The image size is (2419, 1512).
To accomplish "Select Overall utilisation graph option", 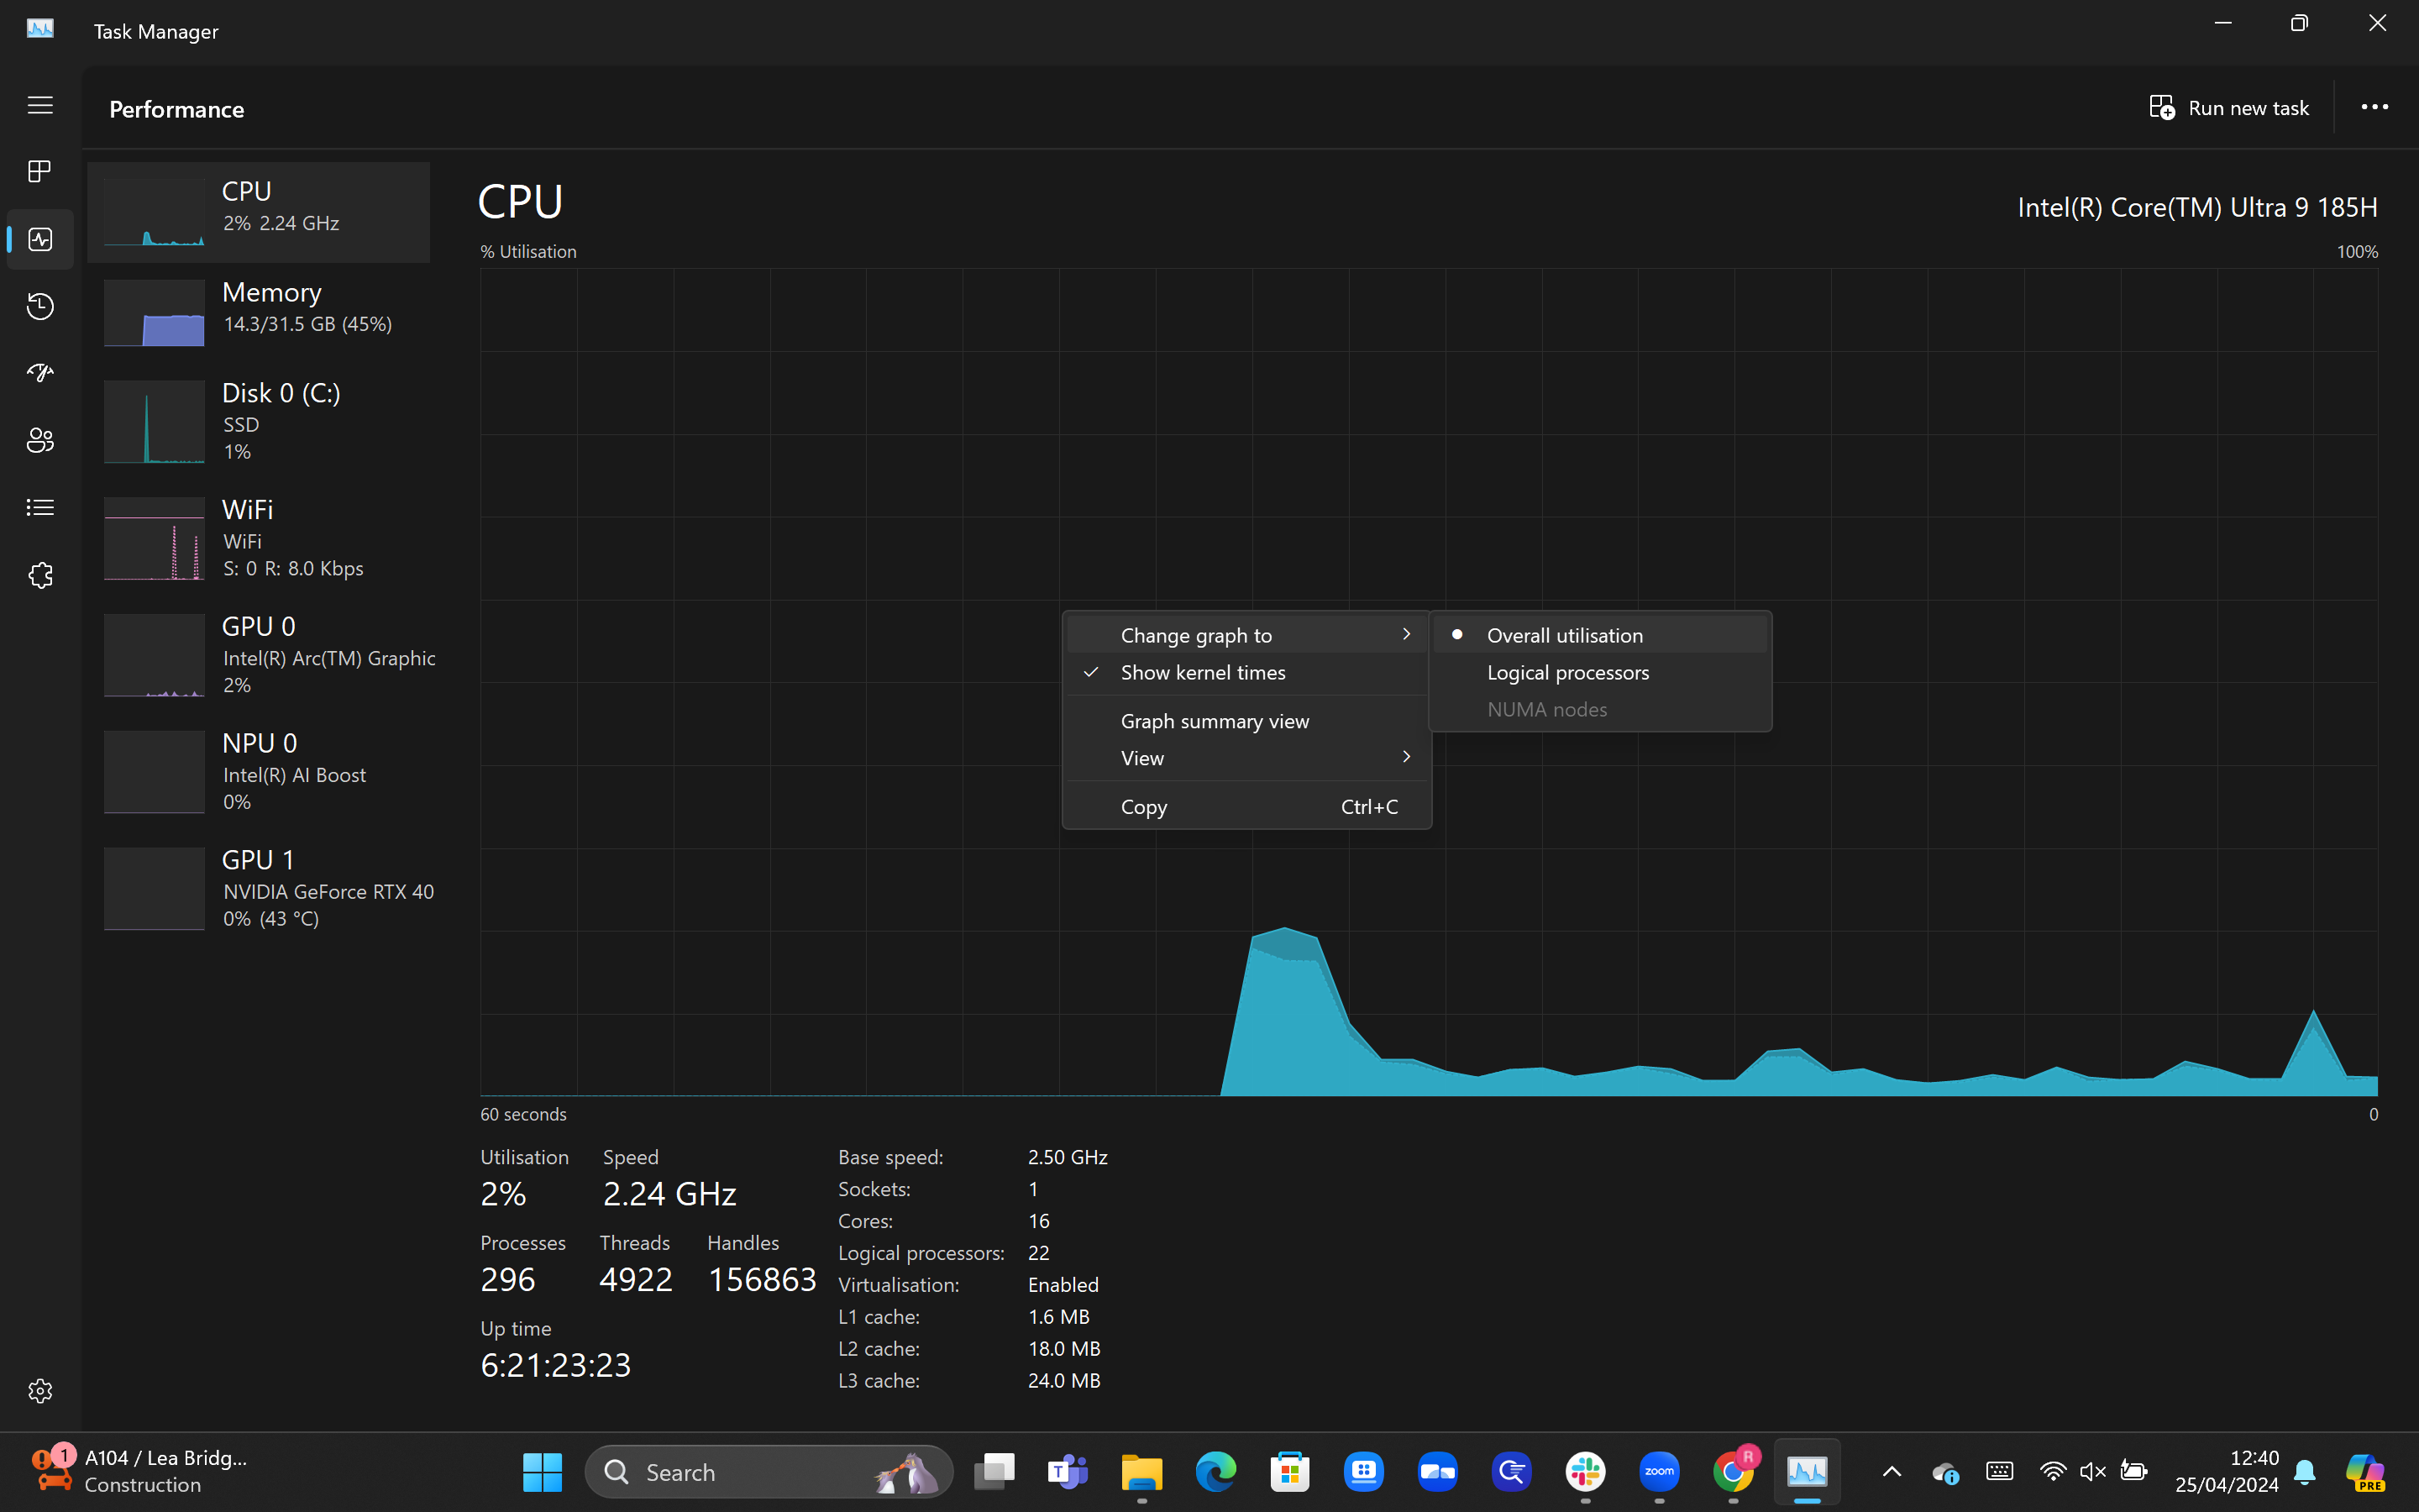I will click(x=1599, y=635).
